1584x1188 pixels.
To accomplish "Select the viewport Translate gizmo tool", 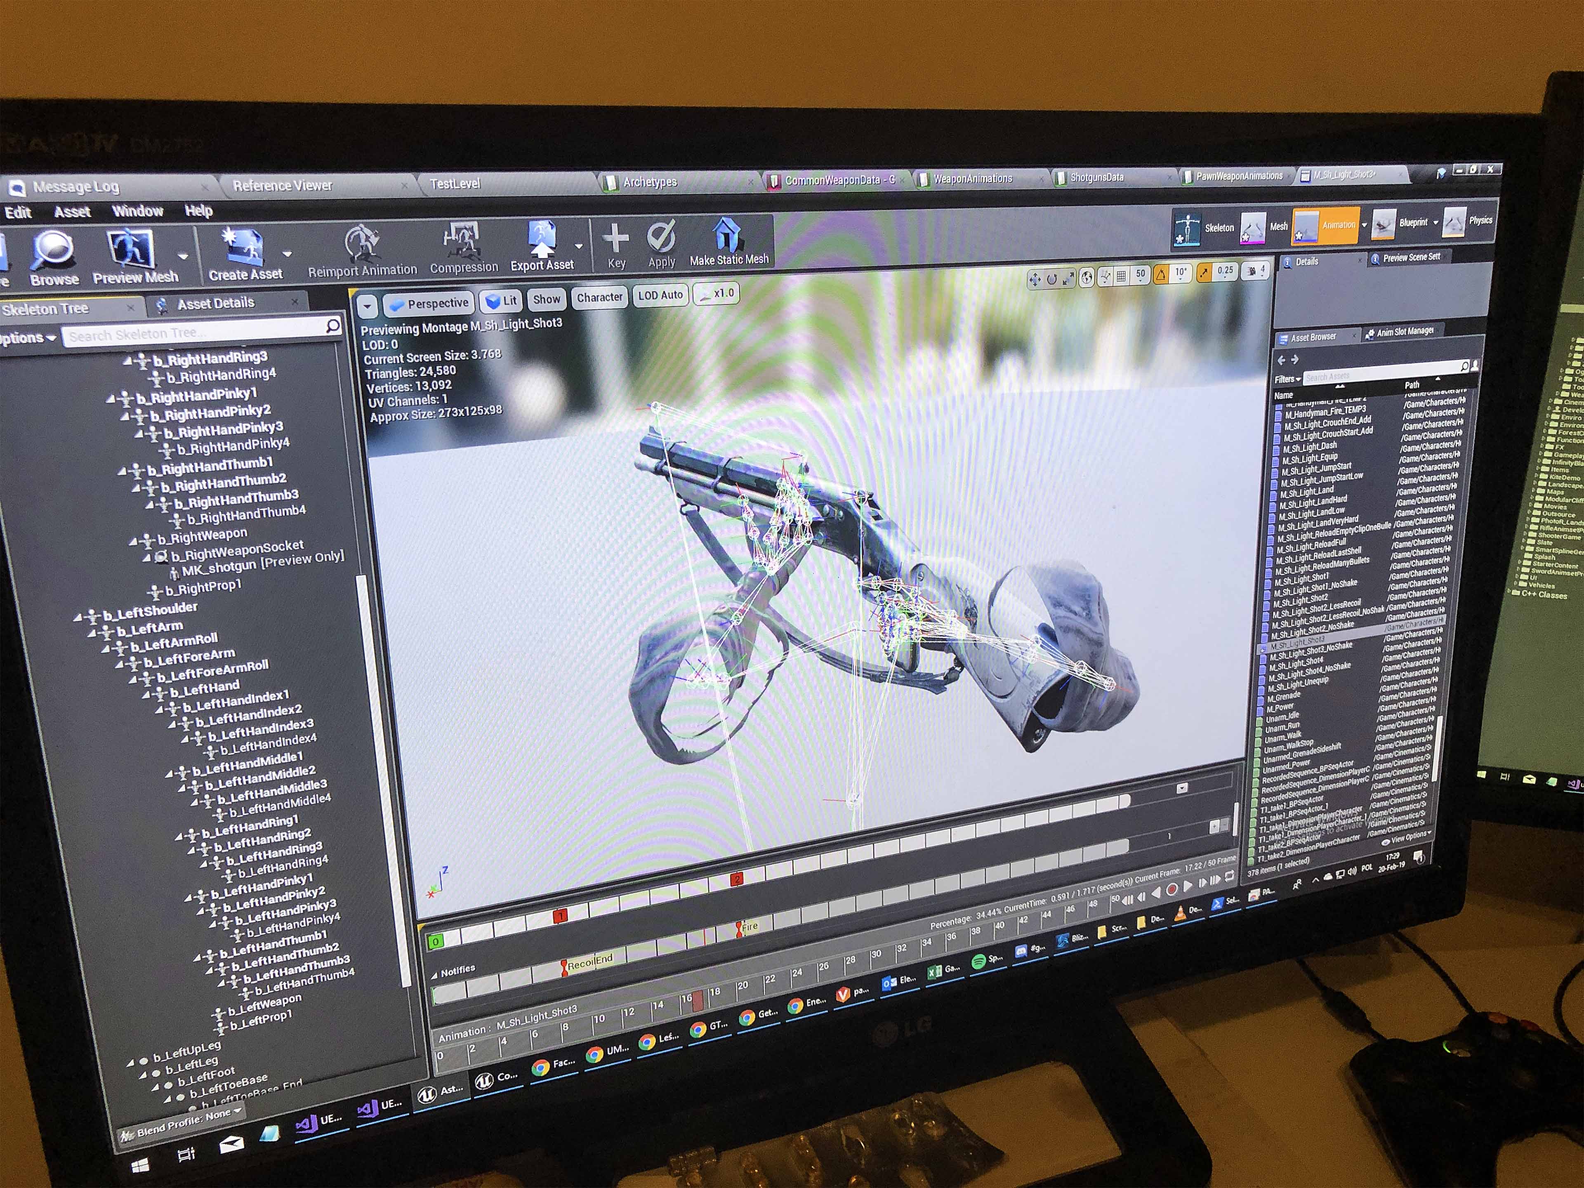I will pos(1035,280).
